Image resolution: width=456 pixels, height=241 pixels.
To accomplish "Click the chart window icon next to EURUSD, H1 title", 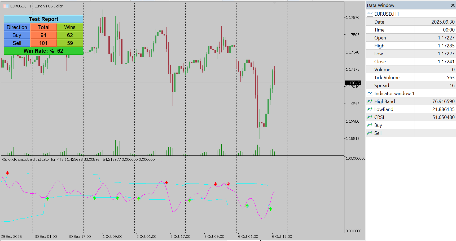I will click(x=6, y=6).
